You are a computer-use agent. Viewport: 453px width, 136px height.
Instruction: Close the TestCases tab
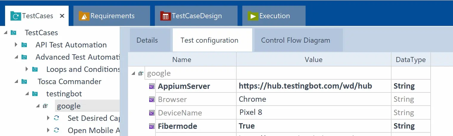click(62, 16)
